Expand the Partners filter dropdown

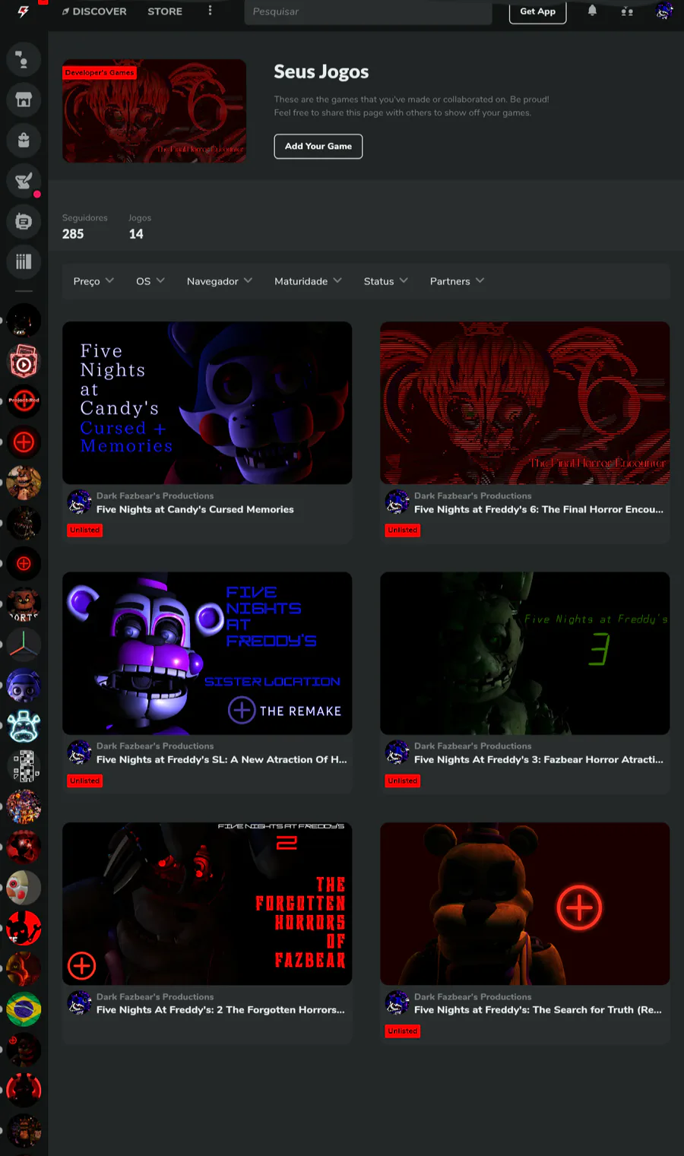(457, 281)
